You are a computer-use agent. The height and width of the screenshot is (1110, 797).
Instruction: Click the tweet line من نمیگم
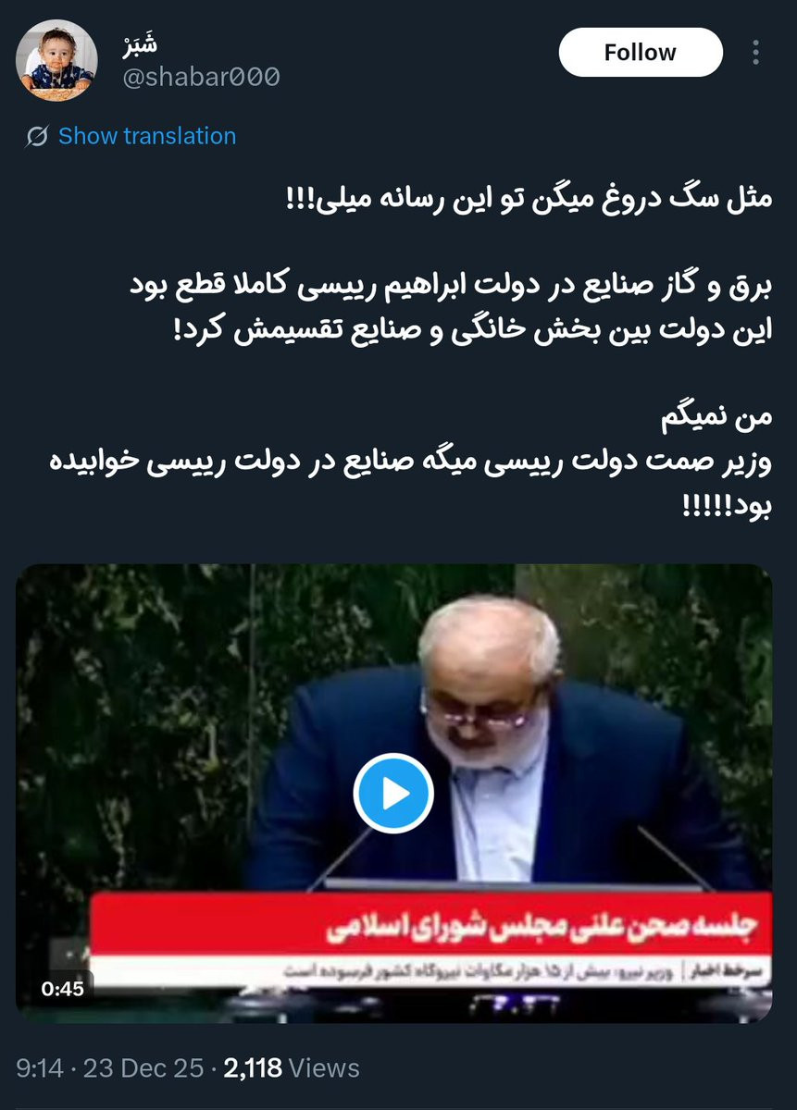pos(716,418)
